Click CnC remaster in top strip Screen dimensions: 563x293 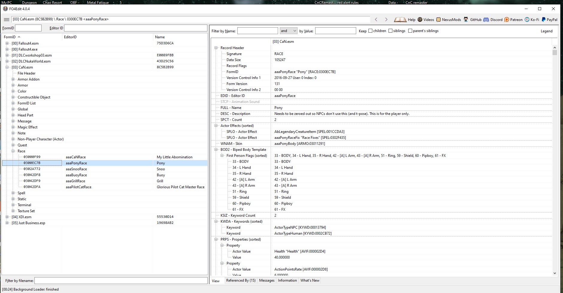coord(416,2)
